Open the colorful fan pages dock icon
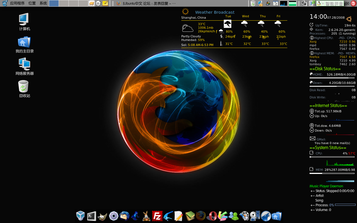Image resolution: width=357 pixels, height=223 pixels. click(223, 216)
